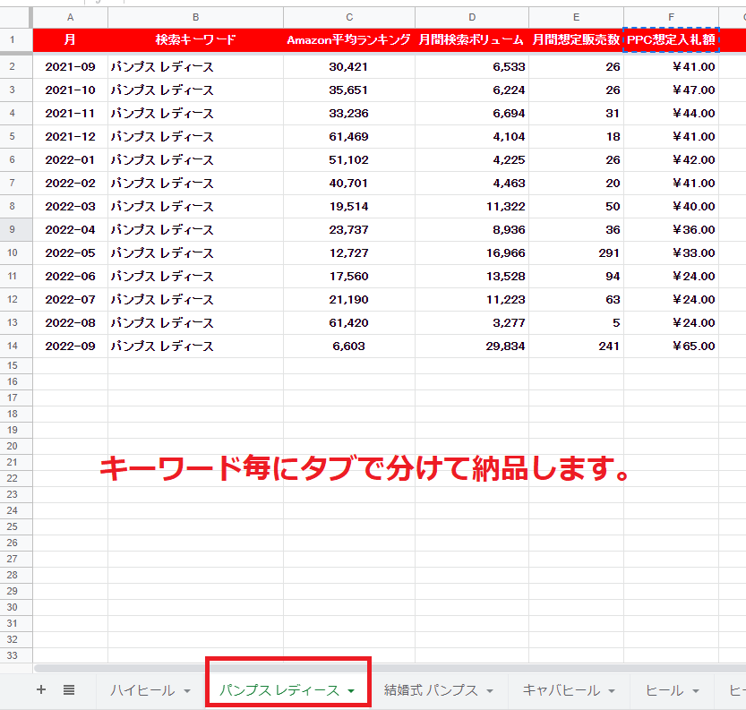Click bid amount cell ¥33.00
Image resolution: width=746 pixels, height=710 pixels.
click(672, 253)
